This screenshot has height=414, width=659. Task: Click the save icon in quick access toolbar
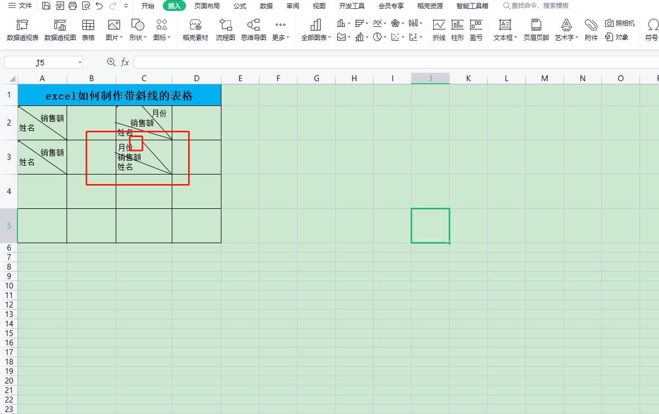[x=46, y=6]
